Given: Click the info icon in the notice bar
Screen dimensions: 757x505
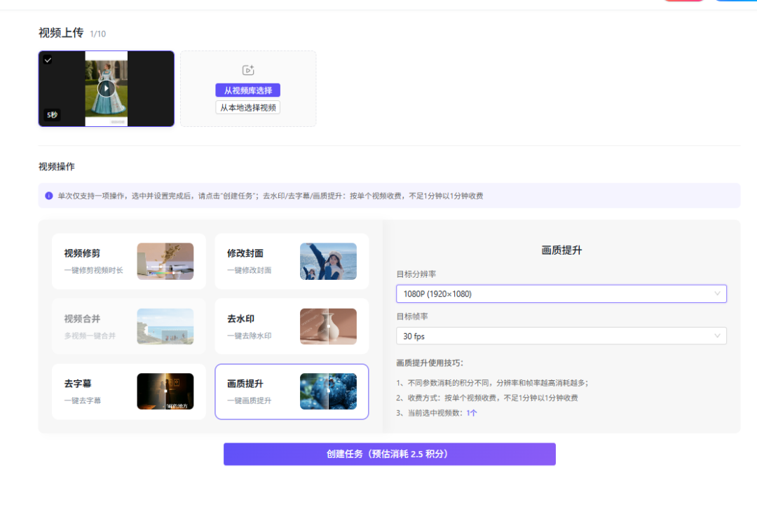Looking at the screenshot, I should click(x=49, y=196).
